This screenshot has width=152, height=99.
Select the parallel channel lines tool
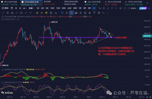click(x=8, y=13)
